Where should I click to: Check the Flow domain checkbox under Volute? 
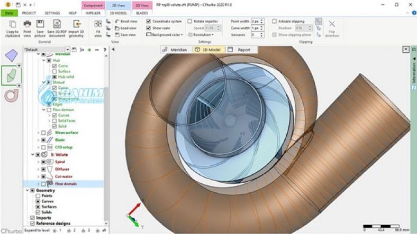[43, 184]
